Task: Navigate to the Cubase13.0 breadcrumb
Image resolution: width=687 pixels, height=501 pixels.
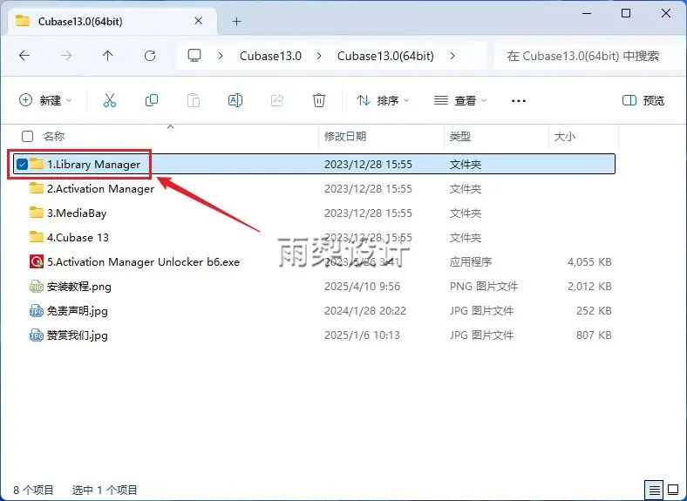Action: tap(270, 56)
